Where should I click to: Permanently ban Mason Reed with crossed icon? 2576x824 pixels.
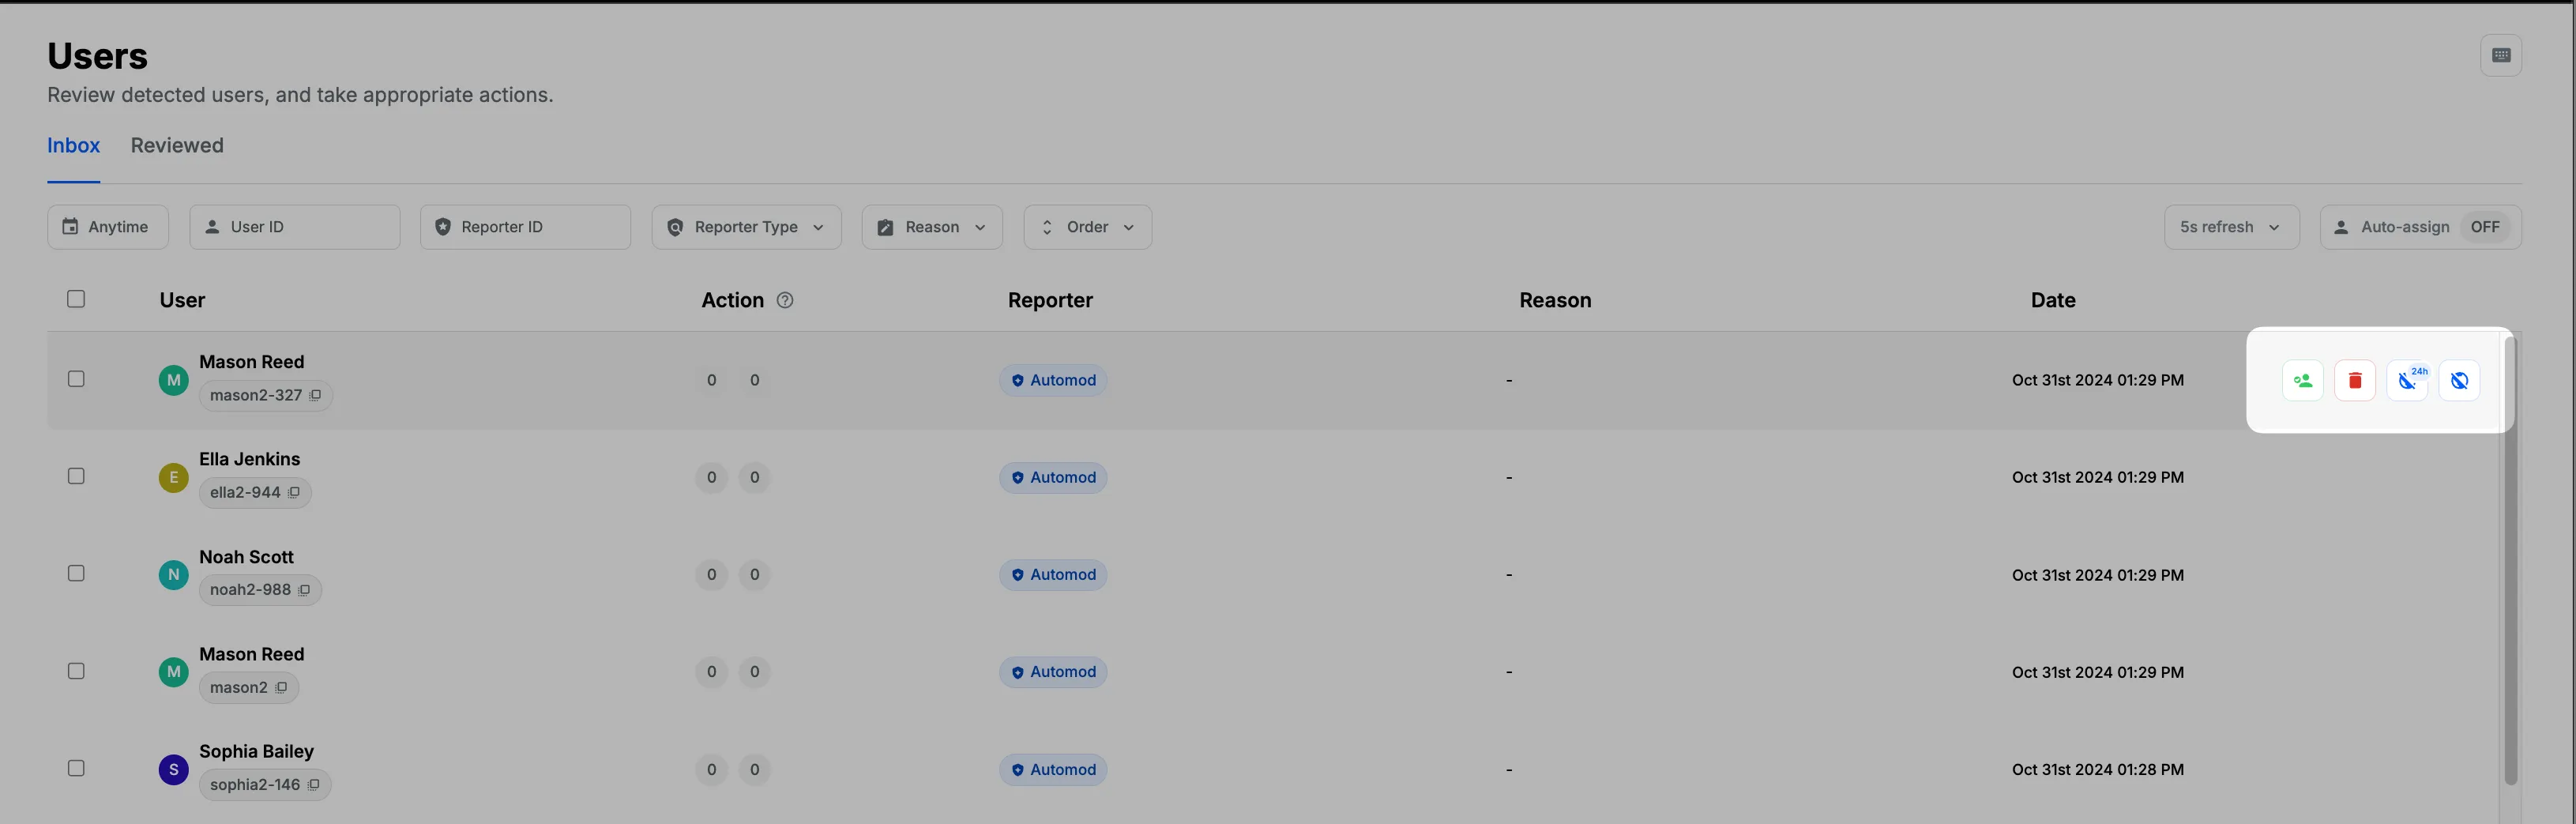pyautogui.click(x=2460, y=380)
